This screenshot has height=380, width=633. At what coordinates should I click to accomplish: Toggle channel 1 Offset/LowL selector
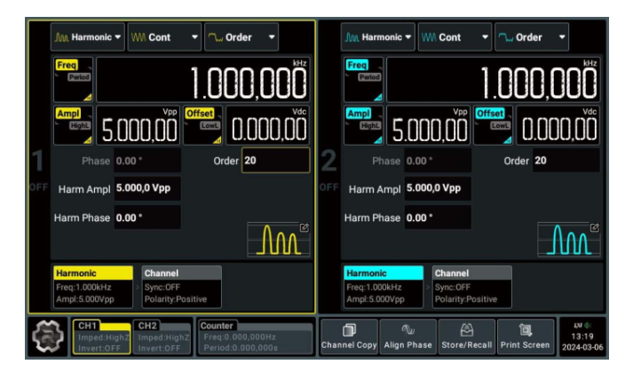click(202, 125)
